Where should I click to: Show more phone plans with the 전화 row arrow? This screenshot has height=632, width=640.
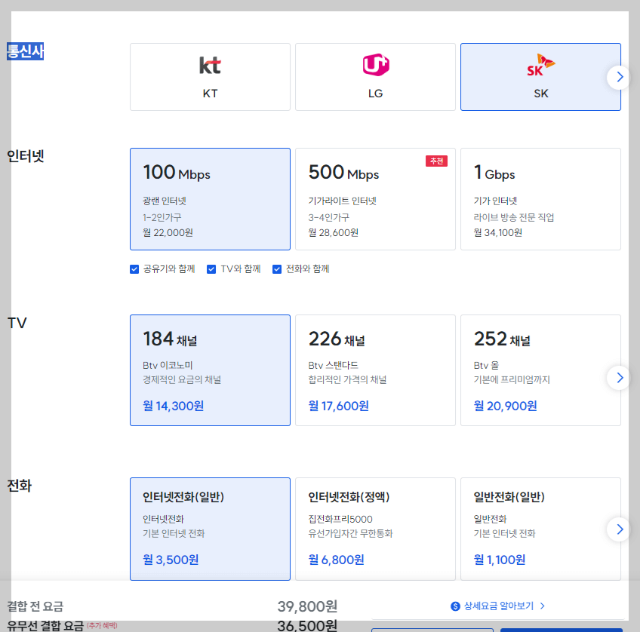pos(619,529)
